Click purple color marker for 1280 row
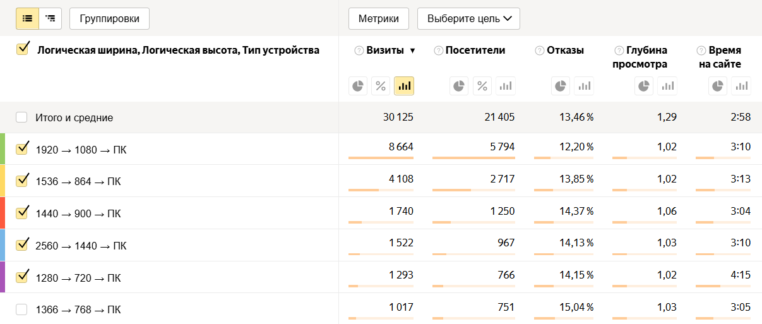Screen dimensions: 762x324 (x=3, y=277)
